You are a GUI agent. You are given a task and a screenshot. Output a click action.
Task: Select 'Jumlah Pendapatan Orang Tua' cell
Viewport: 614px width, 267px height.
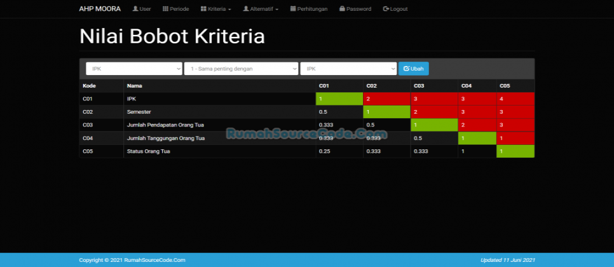220,125
